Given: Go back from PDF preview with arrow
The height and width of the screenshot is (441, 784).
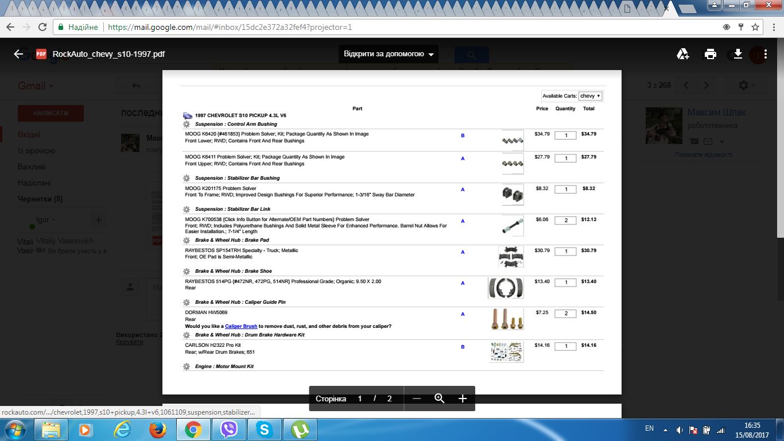Looking at the screenshot, I should (x=18, y=54).
